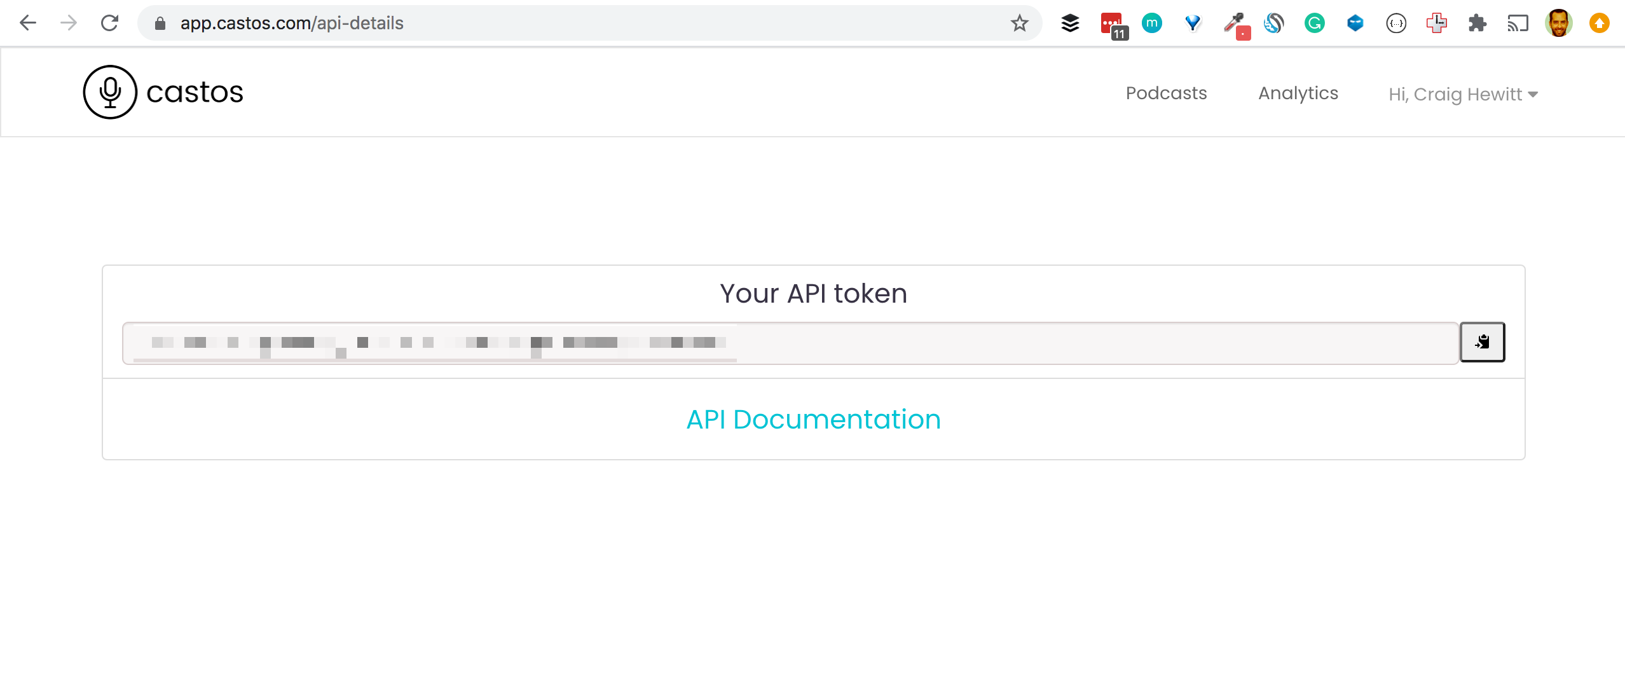Image resolution: width=1625 pixels, height=674 pixels.
Task: Open the teal 'm' extension
Action: pyautogui.click(x=1152, y=24)
